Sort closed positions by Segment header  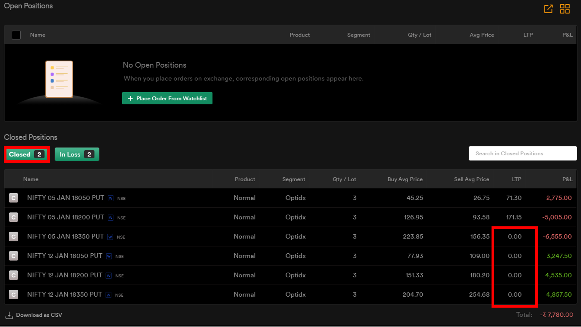click(x=294, y=179)
